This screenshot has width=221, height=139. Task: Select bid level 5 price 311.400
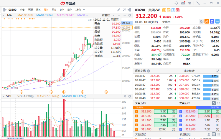point(146,129)
